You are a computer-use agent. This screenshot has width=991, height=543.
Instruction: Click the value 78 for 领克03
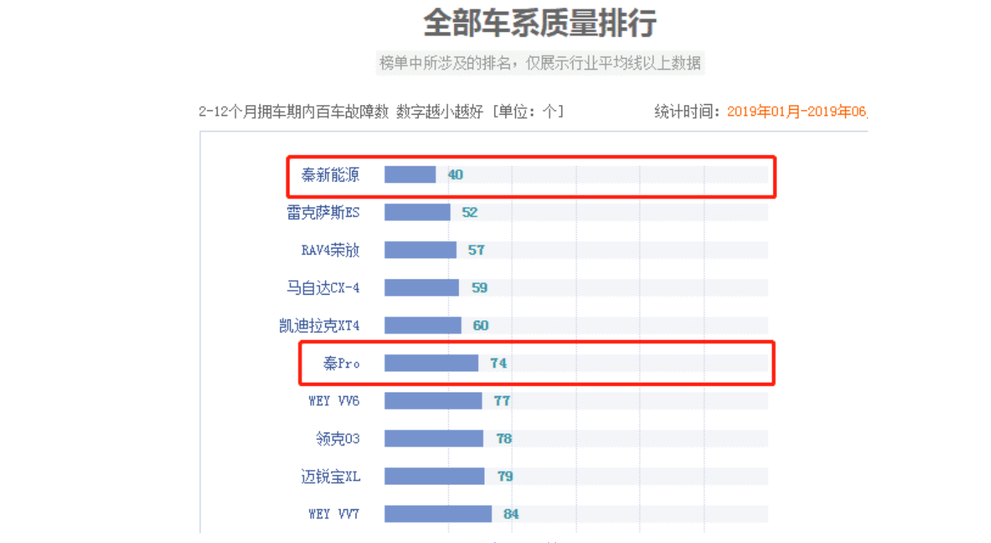(x=504, y=439)
